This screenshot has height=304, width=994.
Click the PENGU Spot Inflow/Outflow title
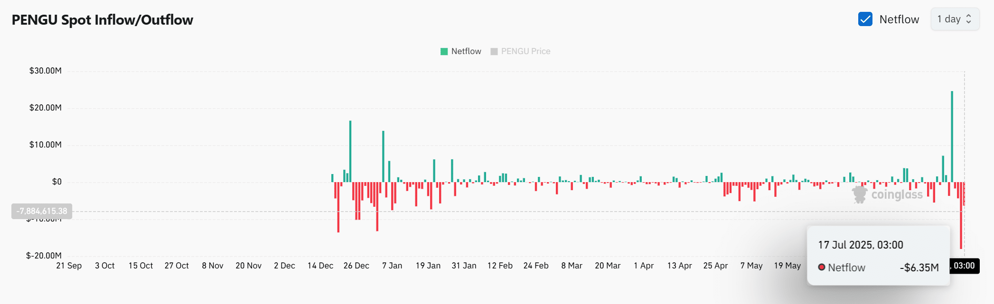click(x=103, y=20)
